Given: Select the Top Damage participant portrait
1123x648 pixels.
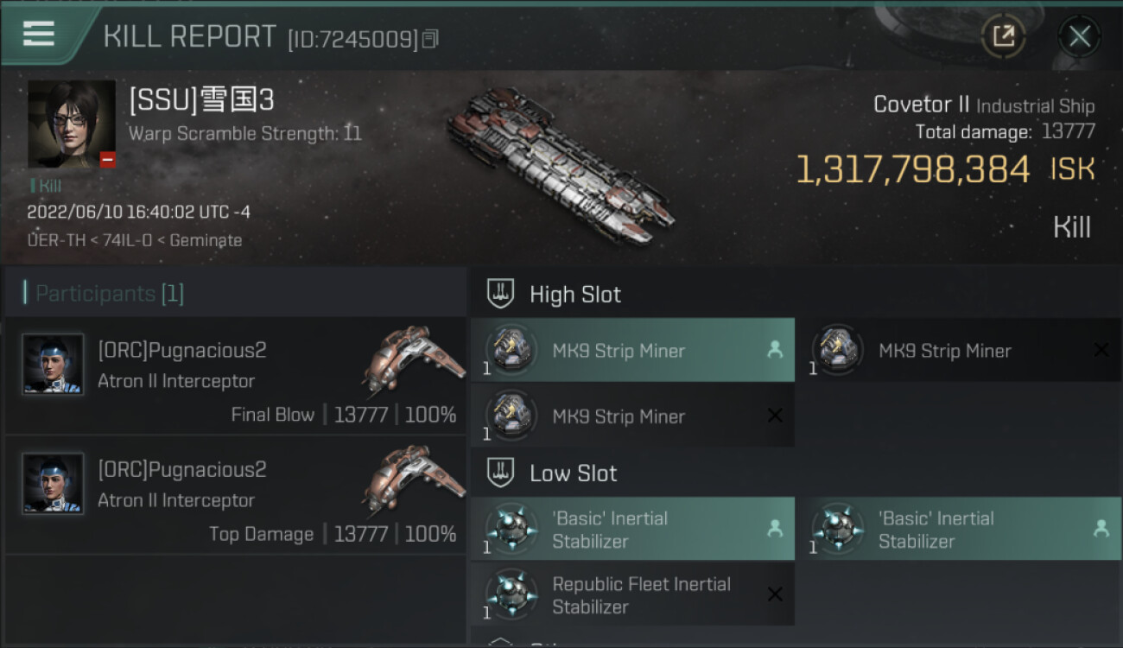Looking at the screenshot, I should pyautogui.click(x=53, y=484).
